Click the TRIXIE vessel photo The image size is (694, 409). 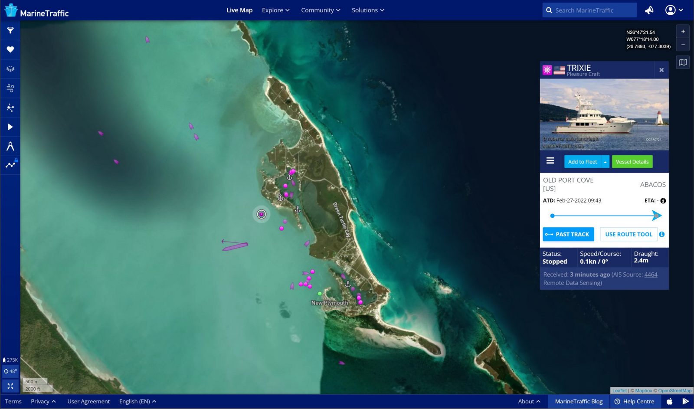pos(604,115)
